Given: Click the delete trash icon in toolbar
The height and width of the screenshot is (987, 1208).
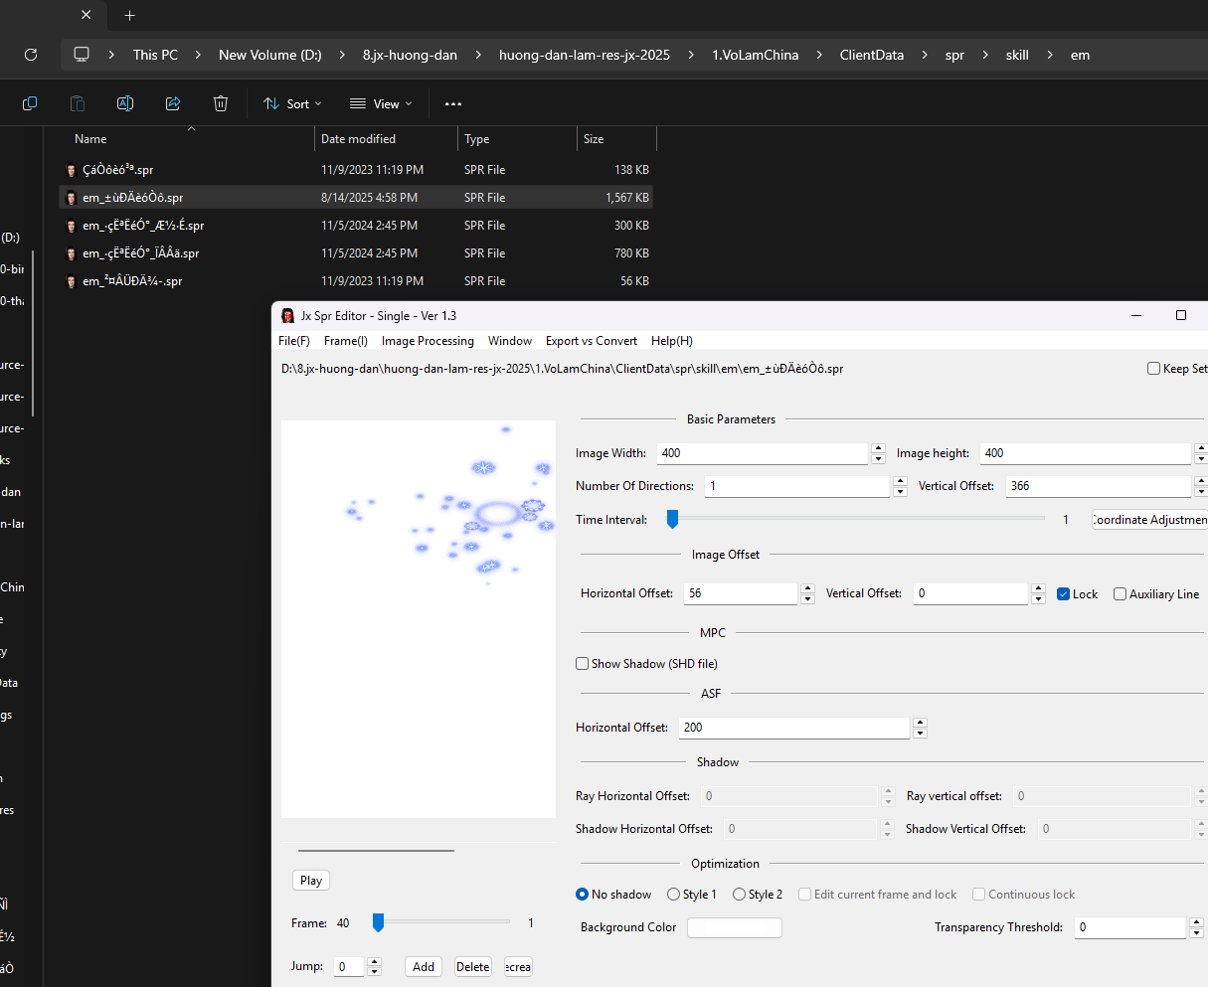Looking at the screenshot, I should [x=221, y=103].
